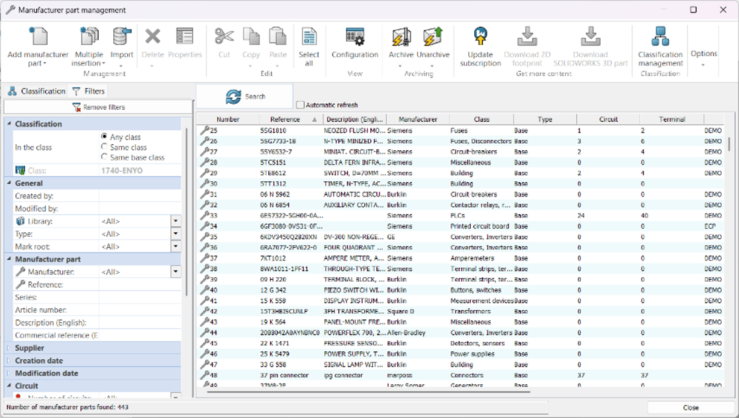Select the Any class radio button
This screenshot has width=739, height=418.
point(104,136)
